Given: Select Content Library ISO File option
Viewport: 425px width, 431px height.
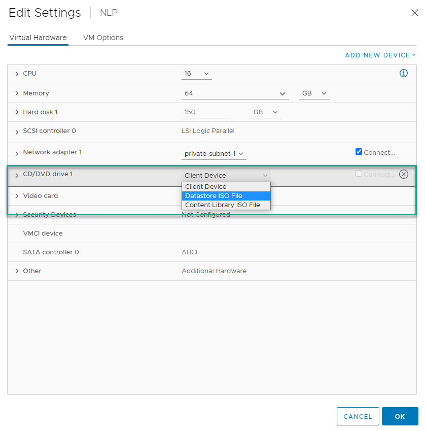Looking at the screenshot, I should pyautogui.click(x=223, y=205).
